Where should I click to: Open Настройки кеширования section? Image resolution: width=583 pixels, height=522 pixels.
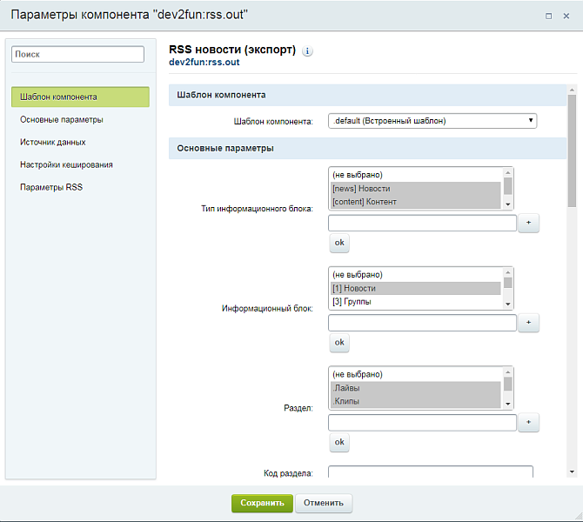point(66,164)
